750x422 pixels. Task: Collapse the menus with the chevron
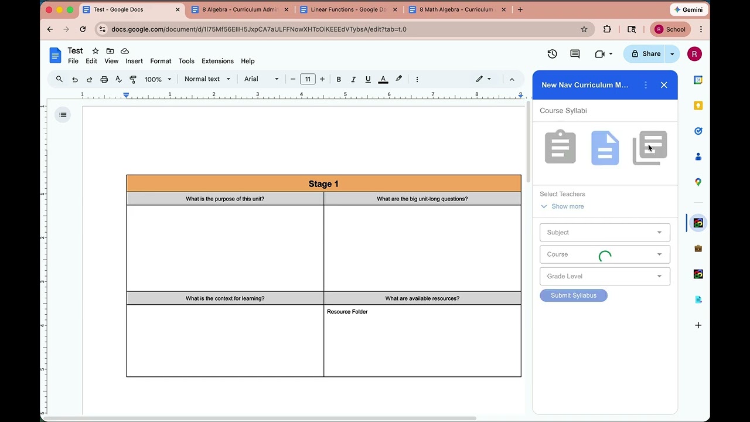coord(512,79)
